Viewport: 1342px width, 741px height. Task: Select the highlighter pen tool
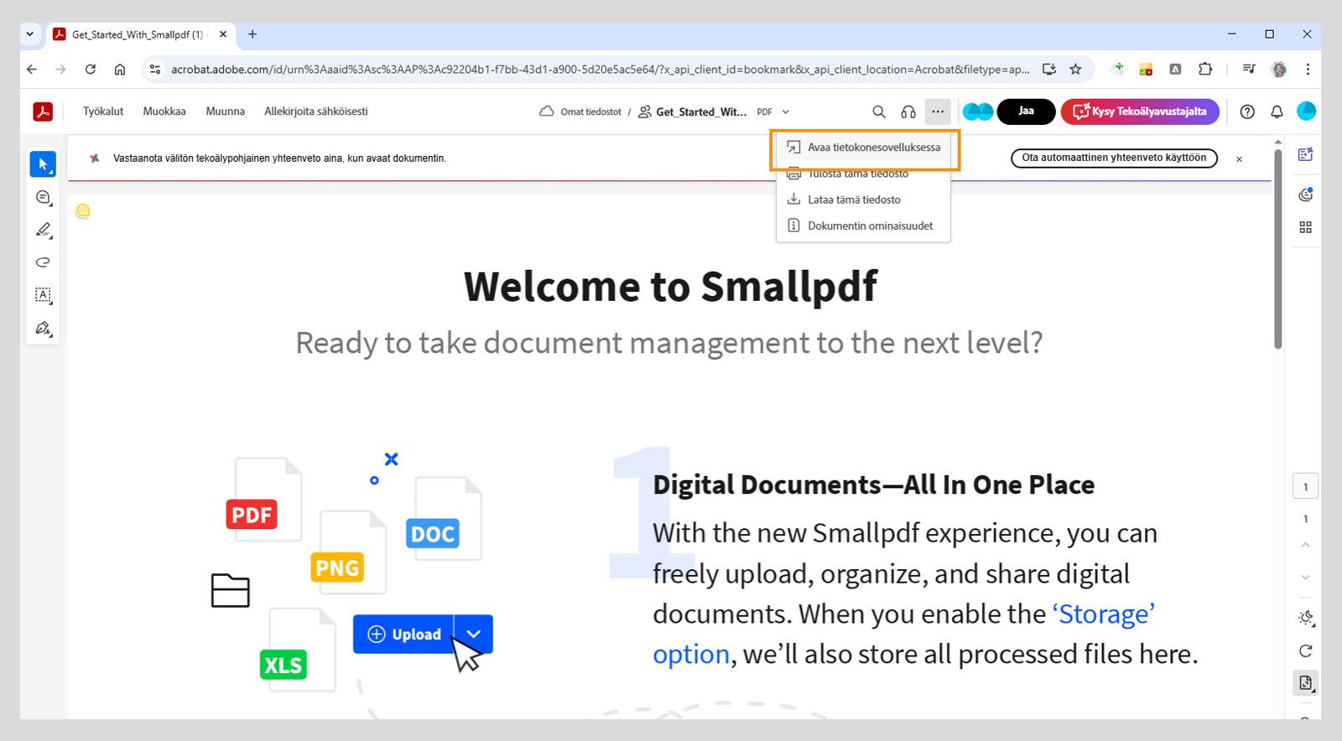point(43,230)
